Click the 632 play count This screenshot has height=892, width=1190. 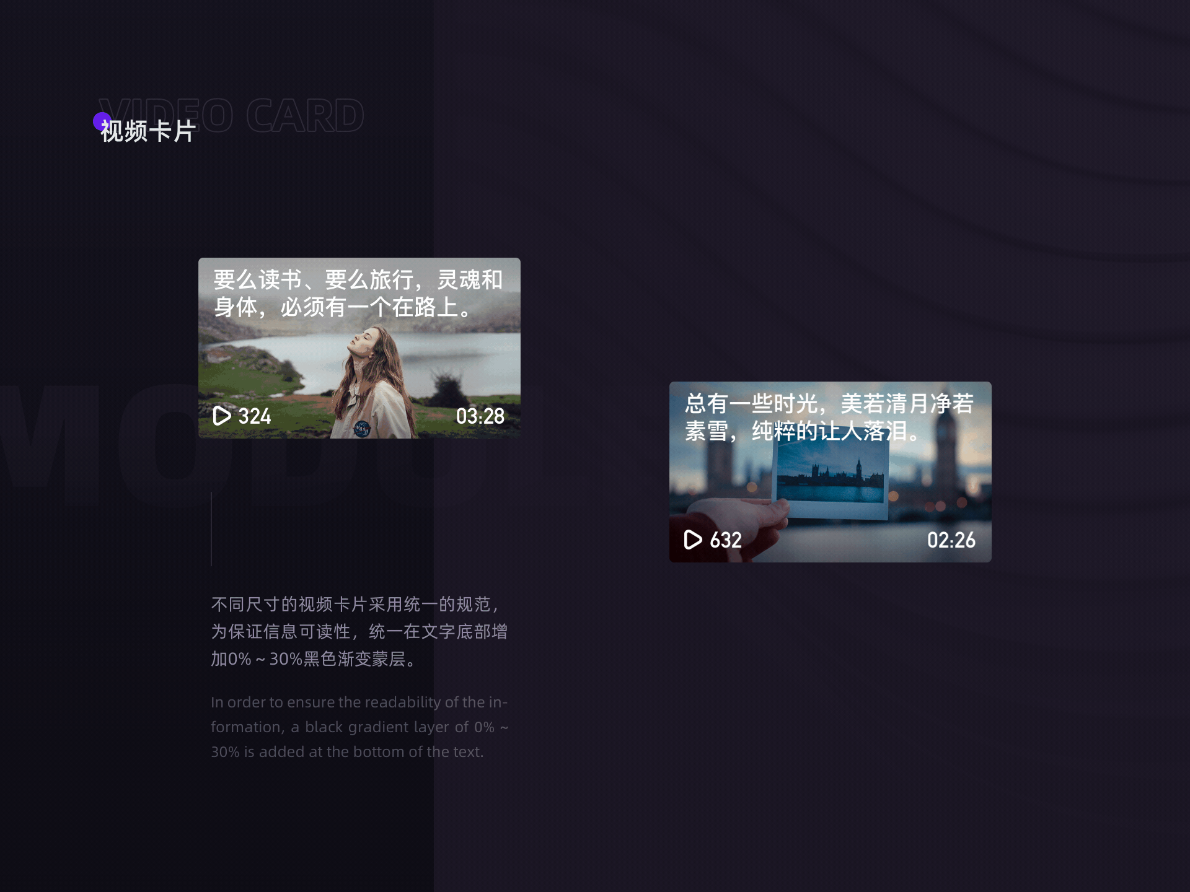(726, 540)
